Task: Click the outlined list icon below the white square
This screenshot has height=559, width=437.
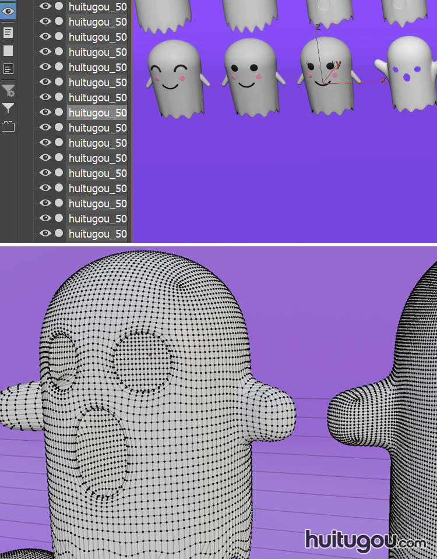Action: tap(8, 69)
